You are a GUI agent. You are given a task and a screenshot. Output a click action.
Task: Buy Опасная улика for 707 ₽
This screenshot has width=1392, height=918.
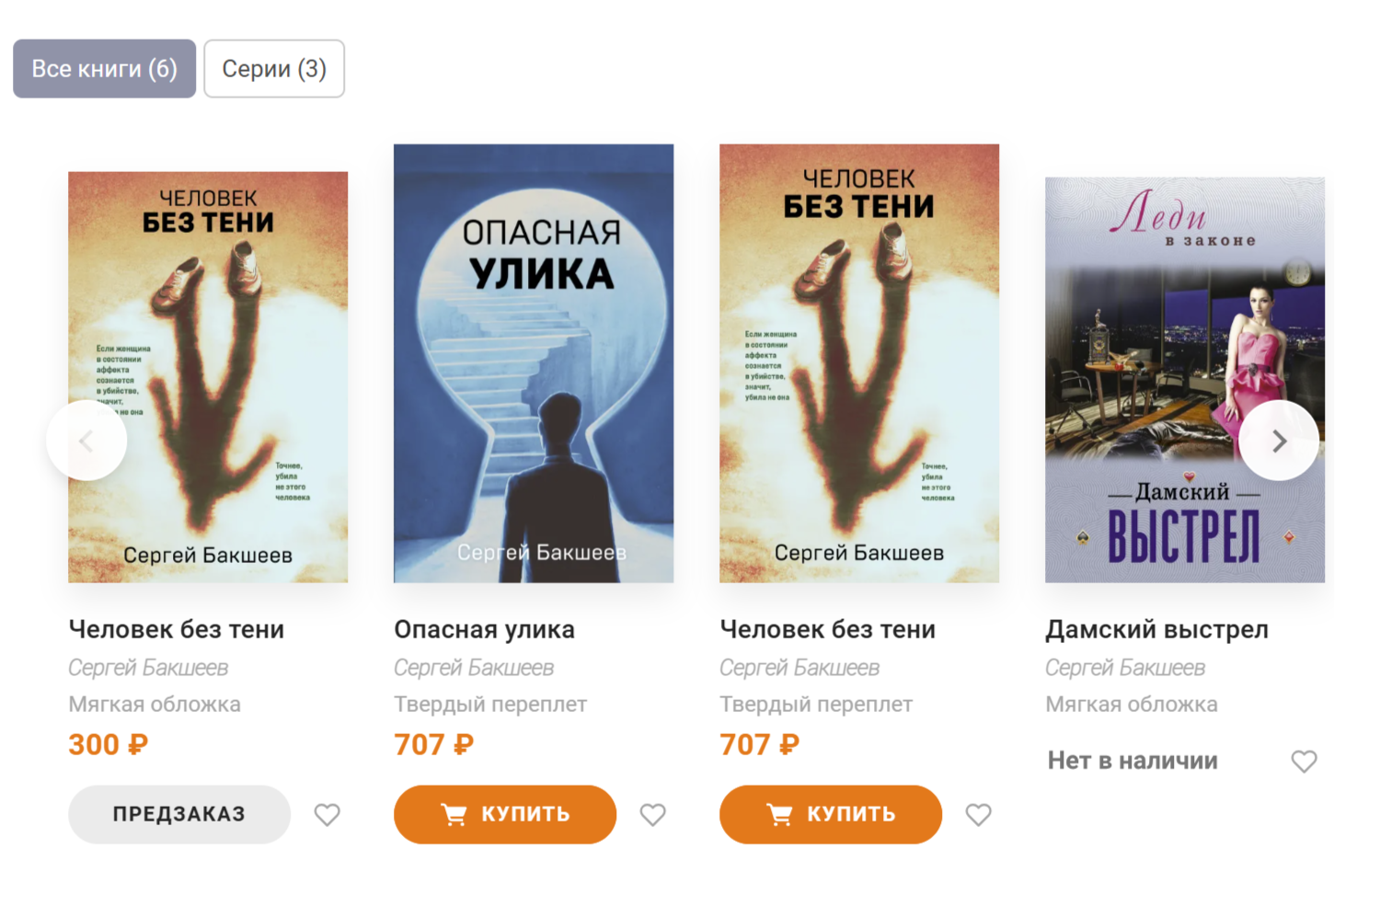(x=505, y=814)
